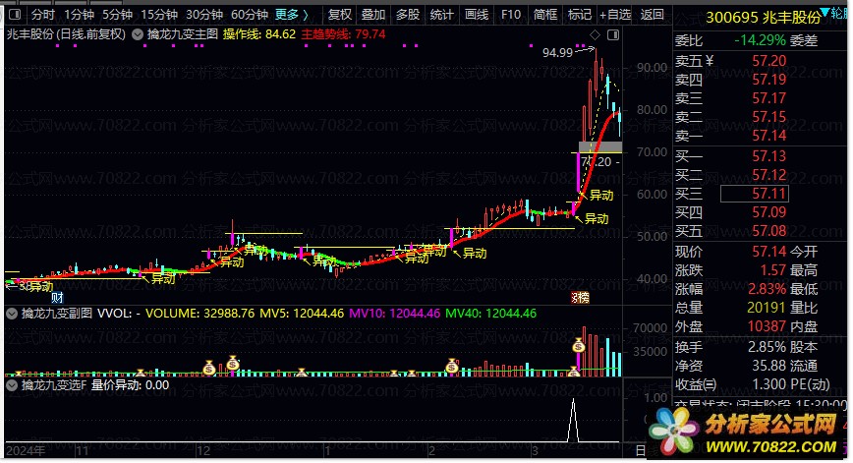Viewport: 853px width, 463px height.
Task: Click 现价 value 57.14
Action: [769, 252]
